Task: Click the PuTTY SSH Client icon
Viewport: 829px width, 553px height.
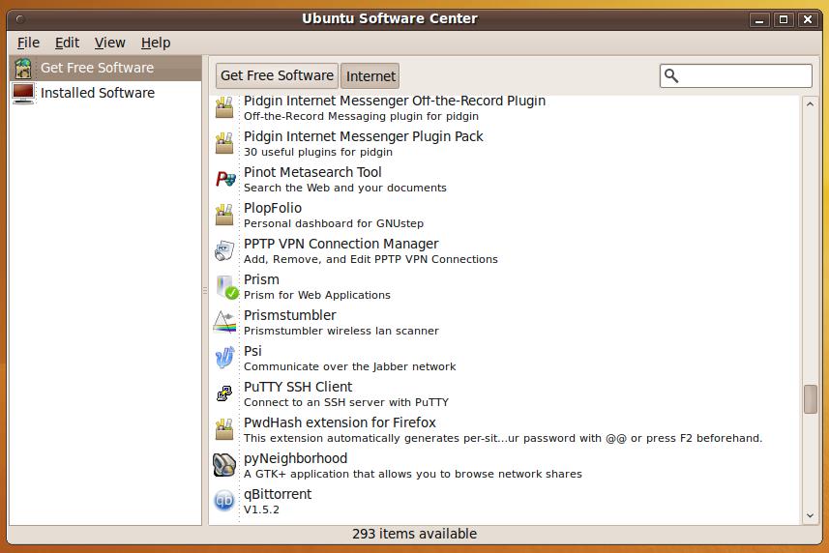Action: tap(224, 393)
